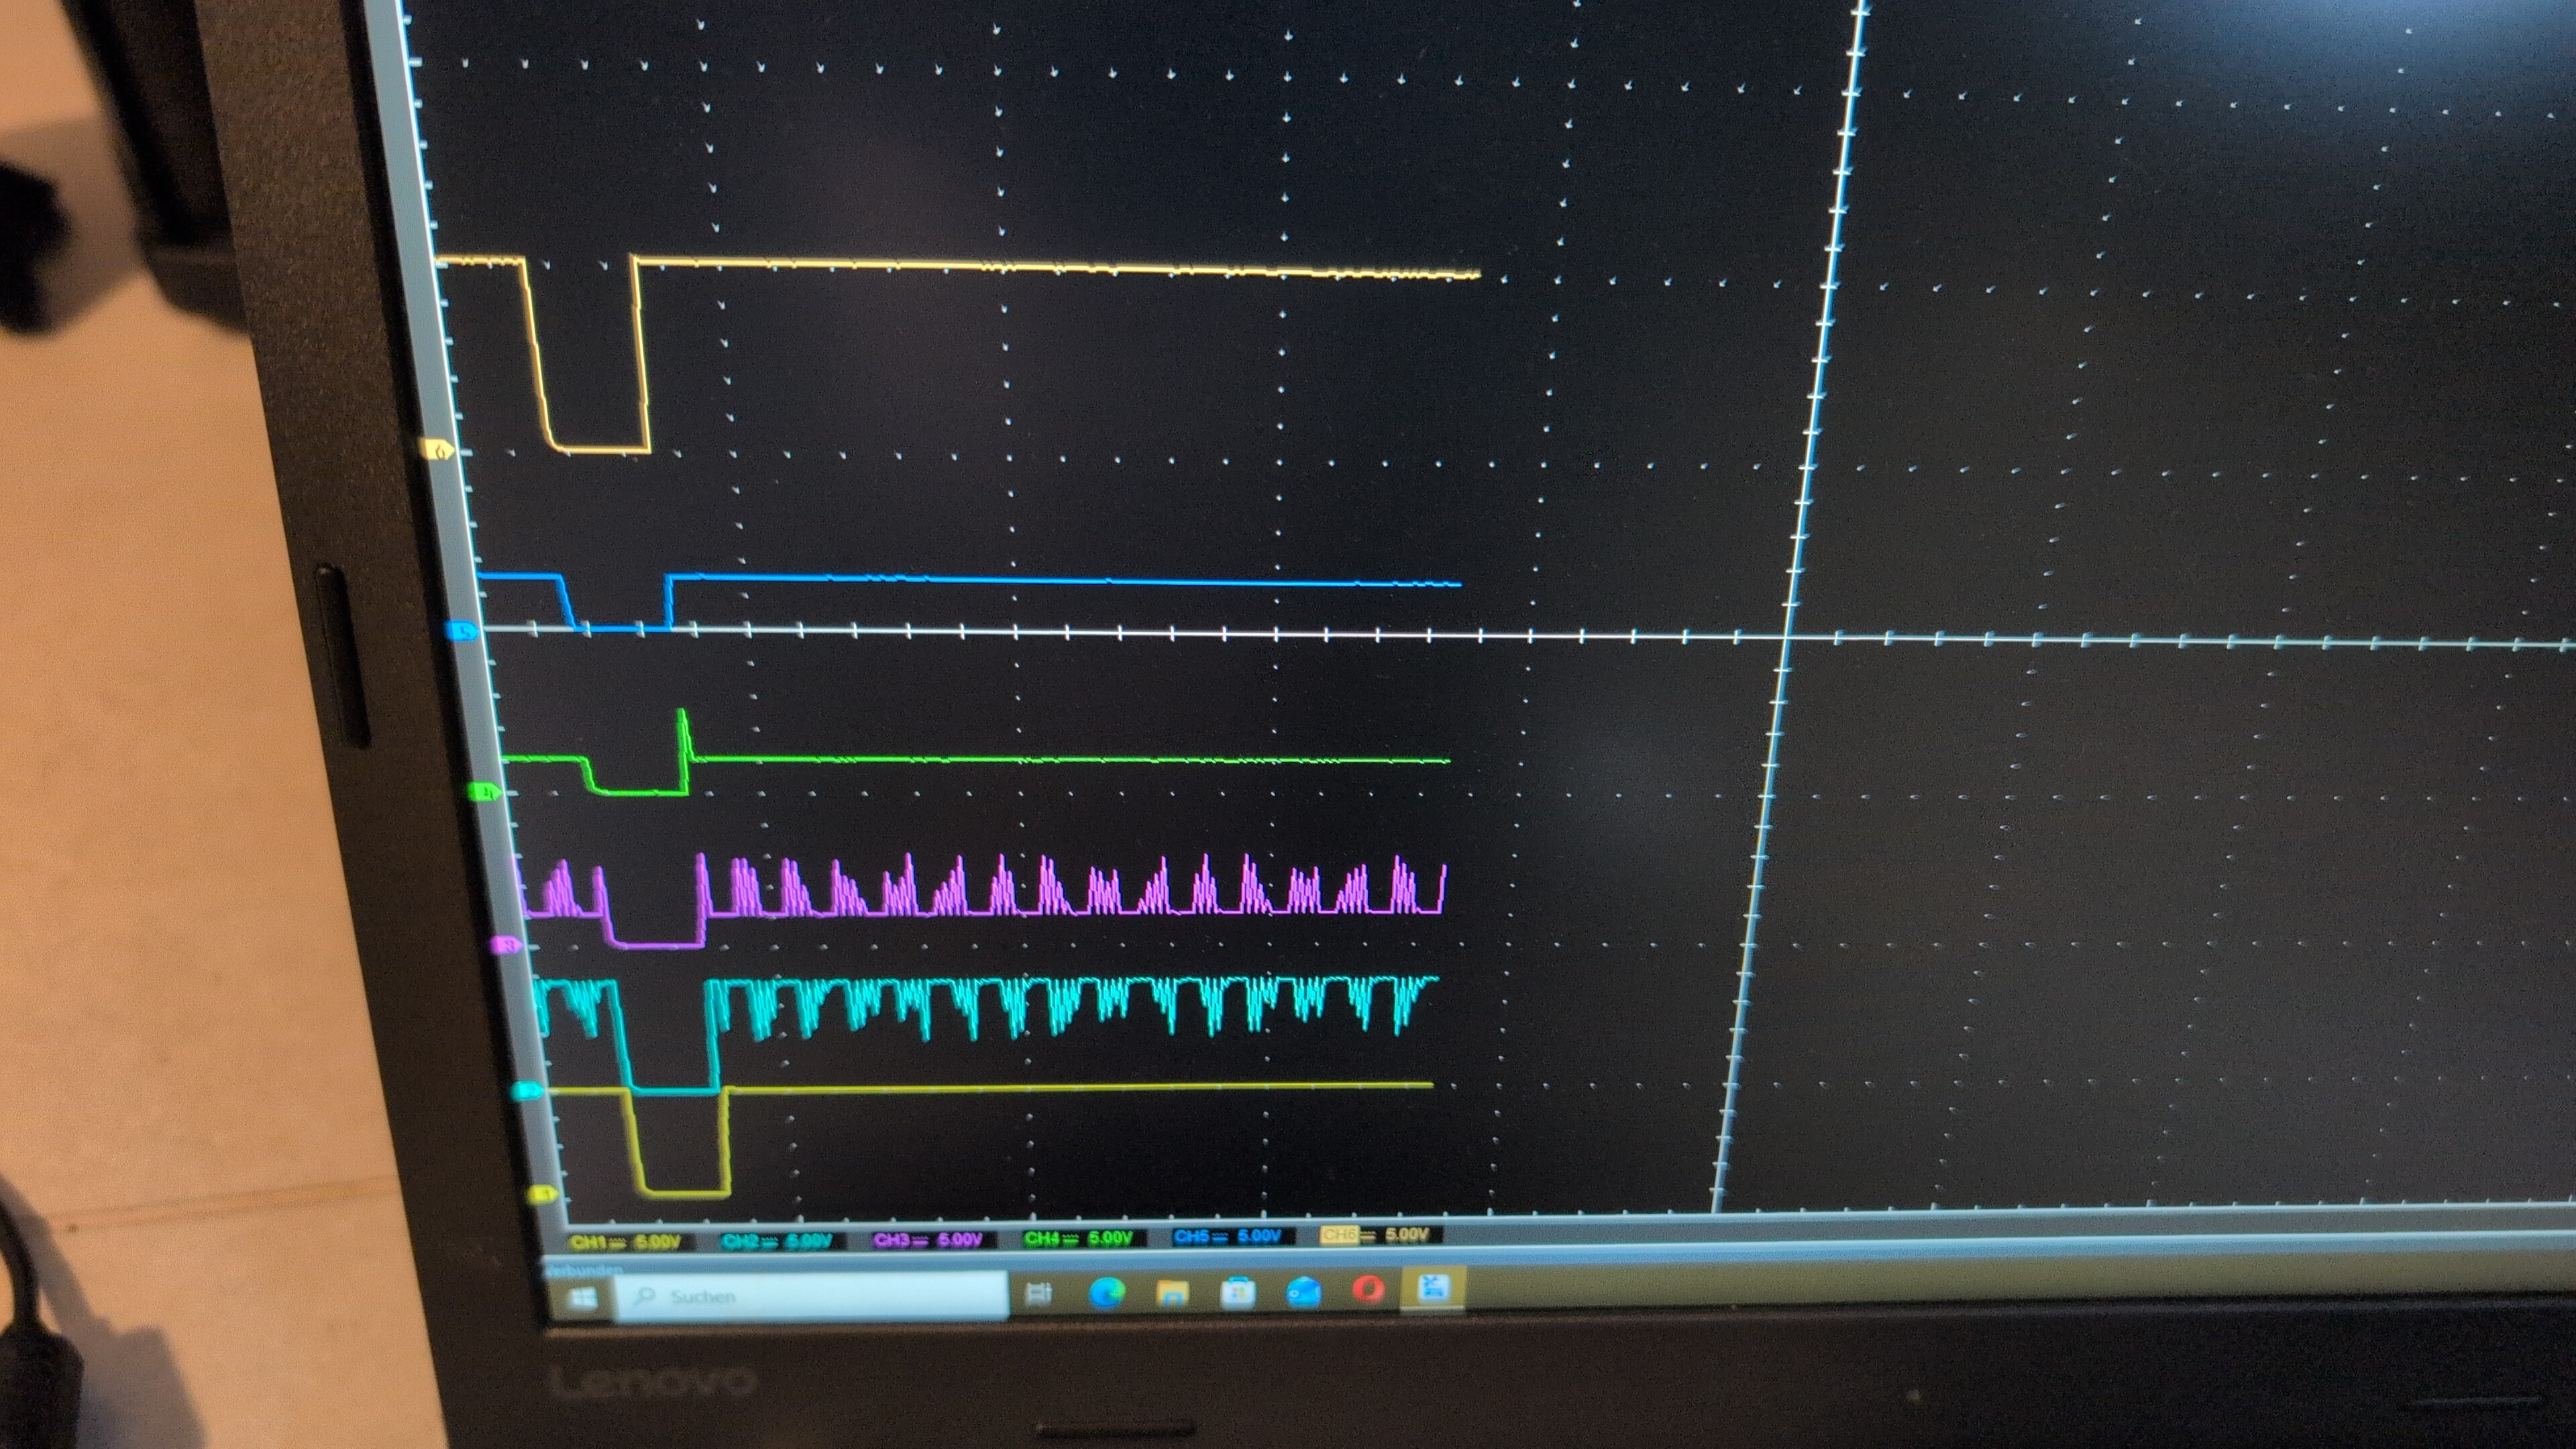Select the CH6 channel position marker

click(440, 450)
